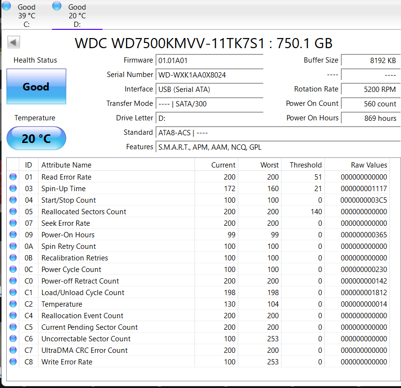
Task: Click the C: drive blue status orb
Action: pos(6,6)
